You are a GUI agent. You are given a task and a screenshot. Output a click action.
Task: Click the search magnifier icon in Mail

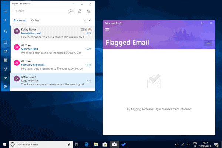tap(71, 11)
